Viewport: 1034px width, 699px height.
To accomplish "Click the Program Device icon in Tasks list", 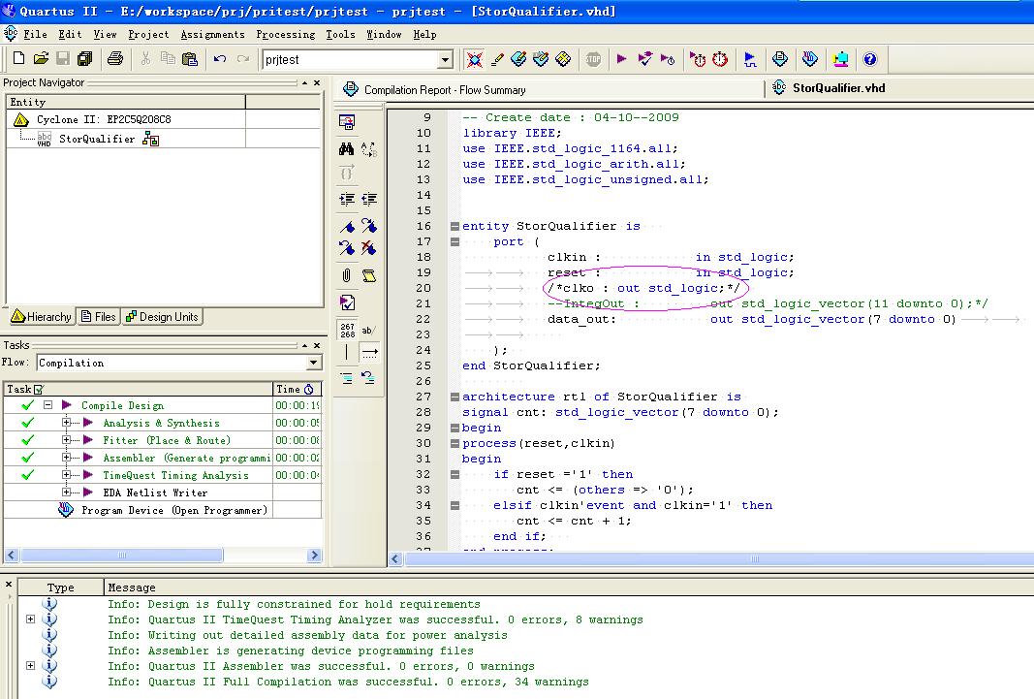I will click(x=65, y=510).
